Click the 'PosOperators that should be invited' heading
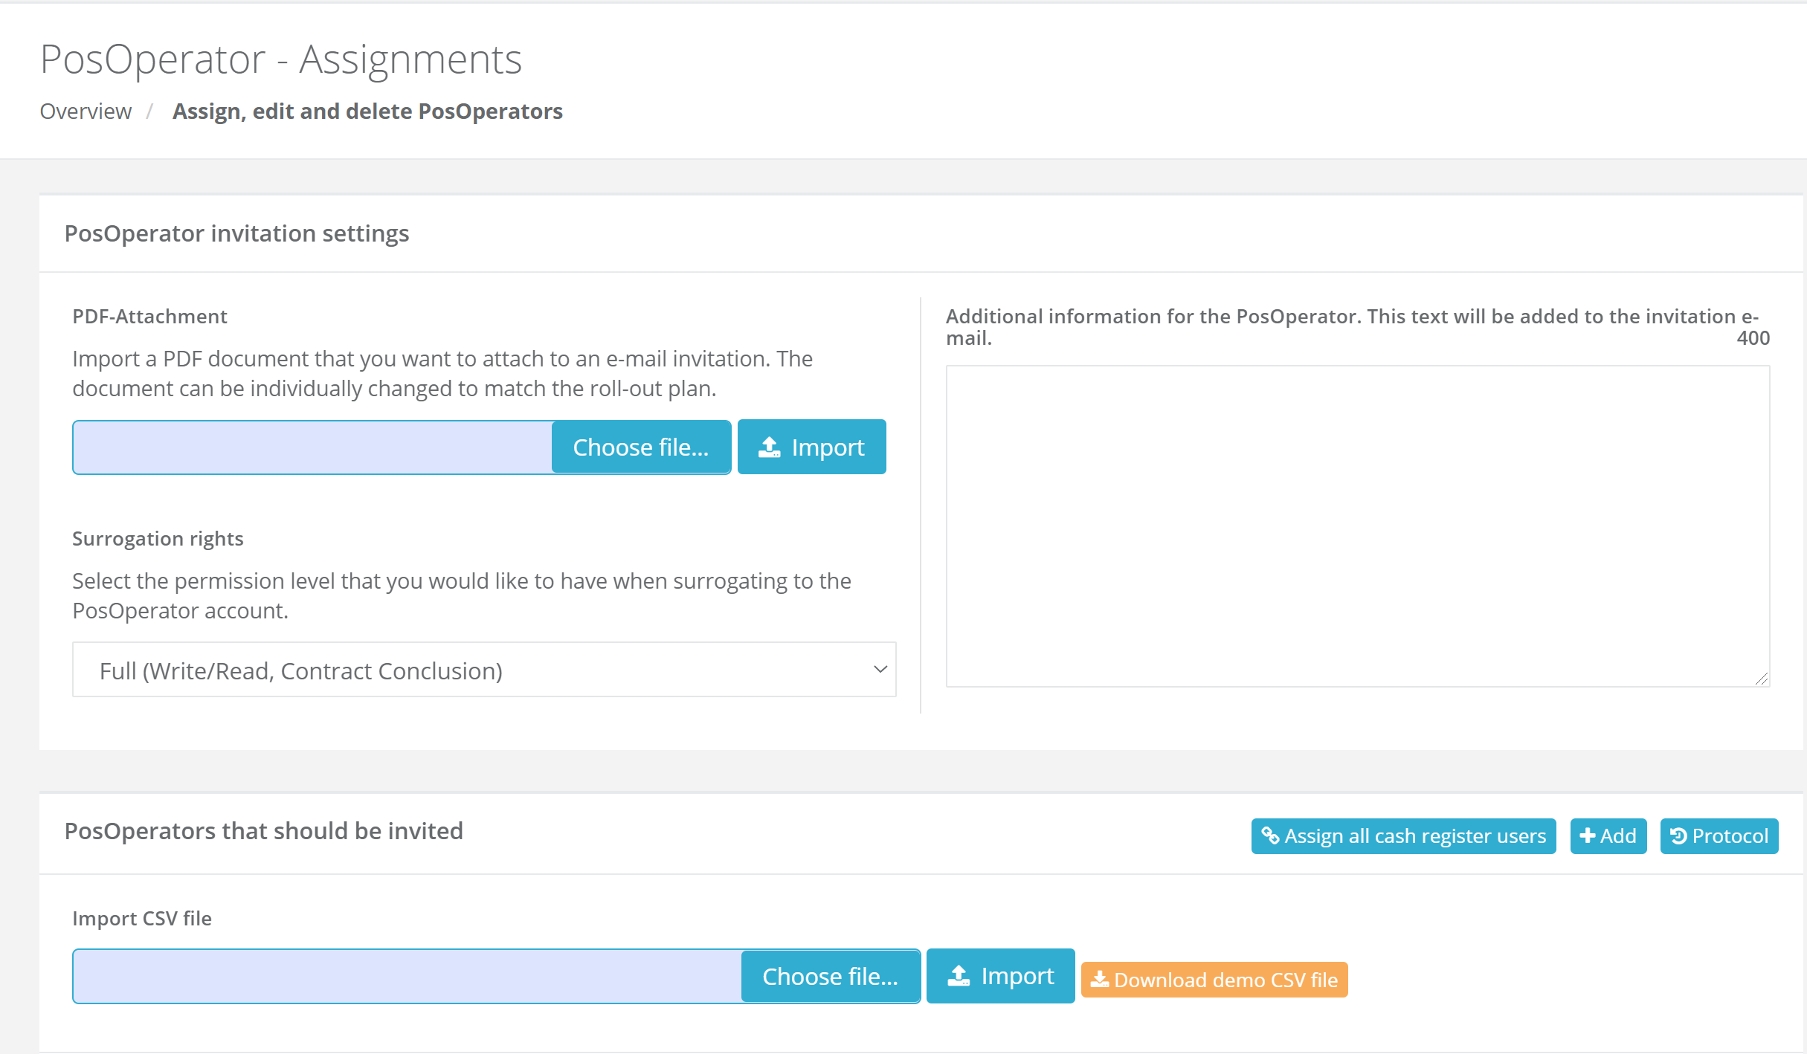This screenshot has height=1054, width=1807. (x=264, y=831)
